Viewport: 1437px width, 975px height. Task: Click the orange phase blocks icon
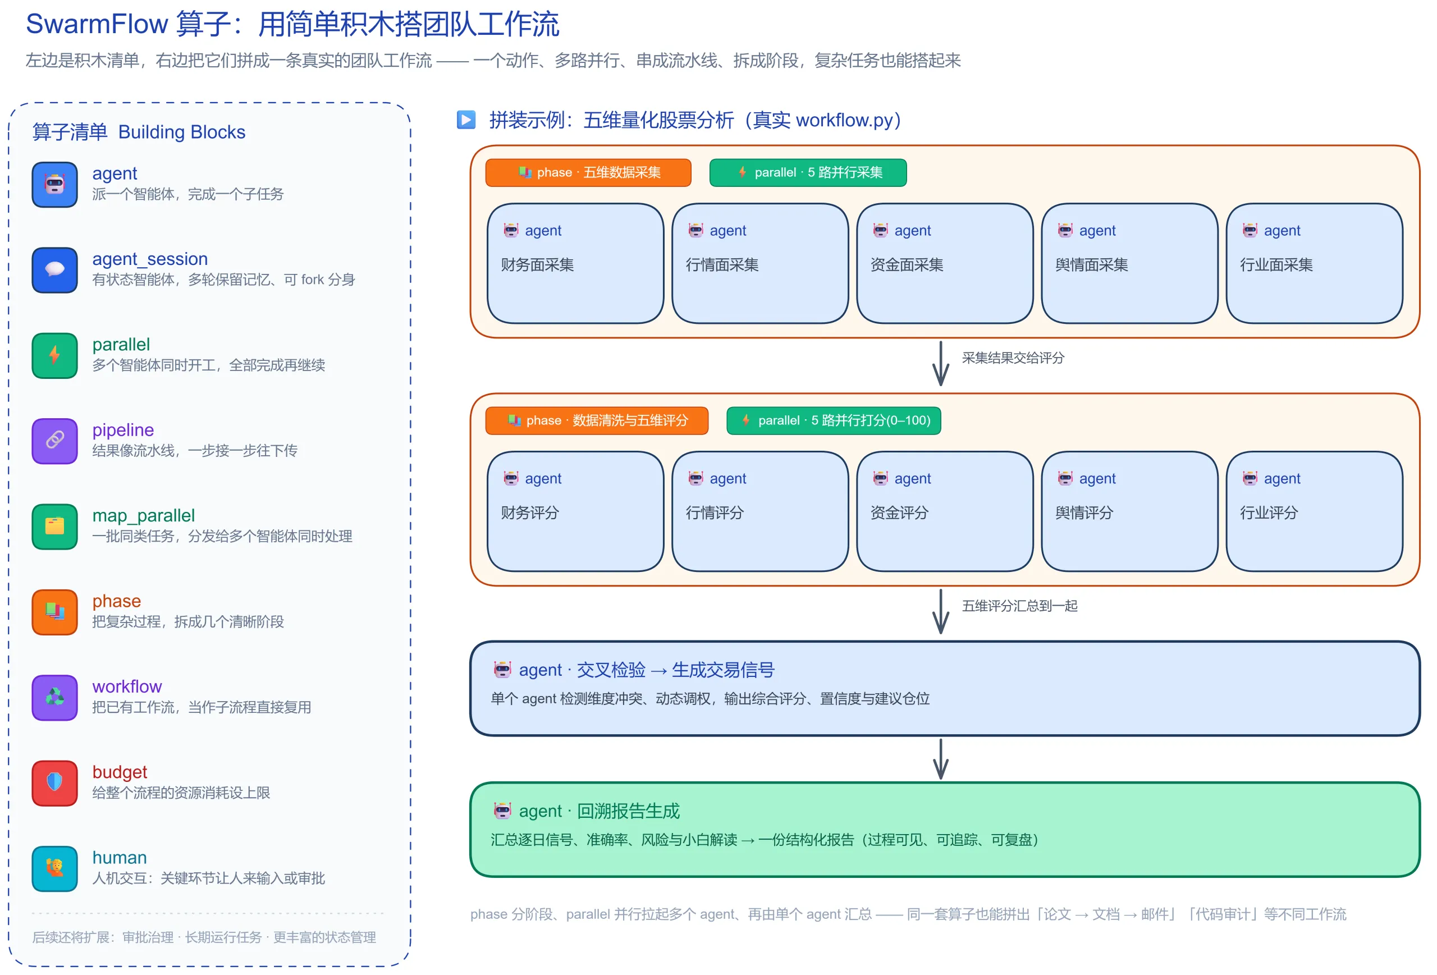click(54, 611)
